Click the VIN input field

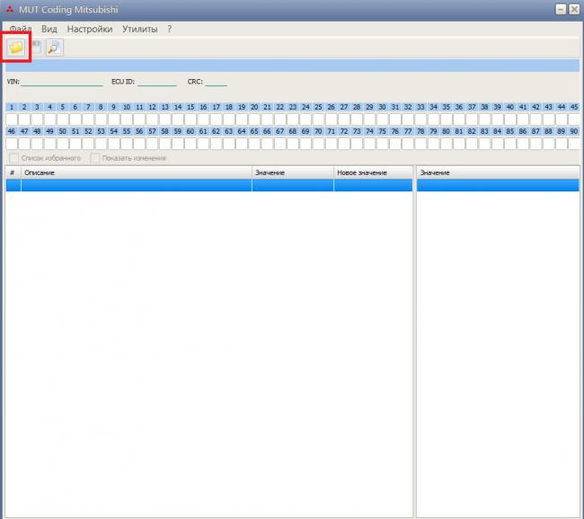[x=61, y=82]
